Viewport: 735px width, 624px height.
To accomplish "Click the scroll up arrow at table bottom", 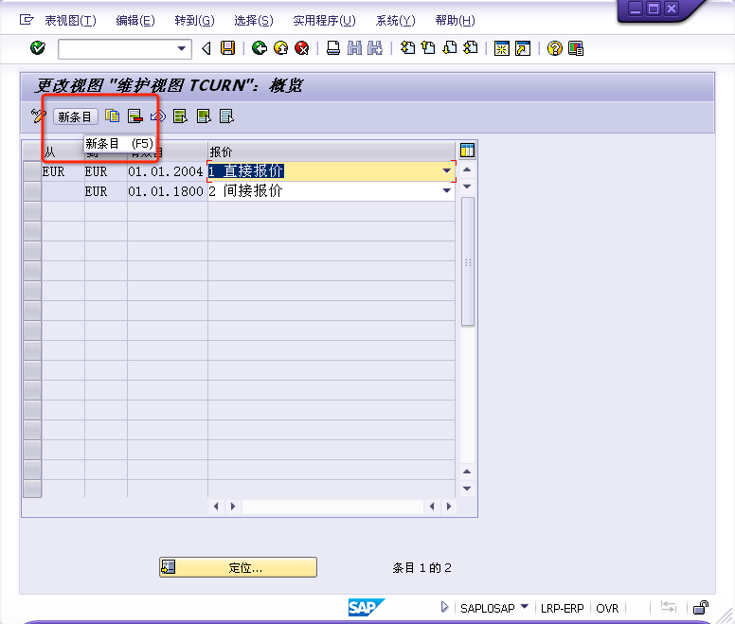I will 467,472.
